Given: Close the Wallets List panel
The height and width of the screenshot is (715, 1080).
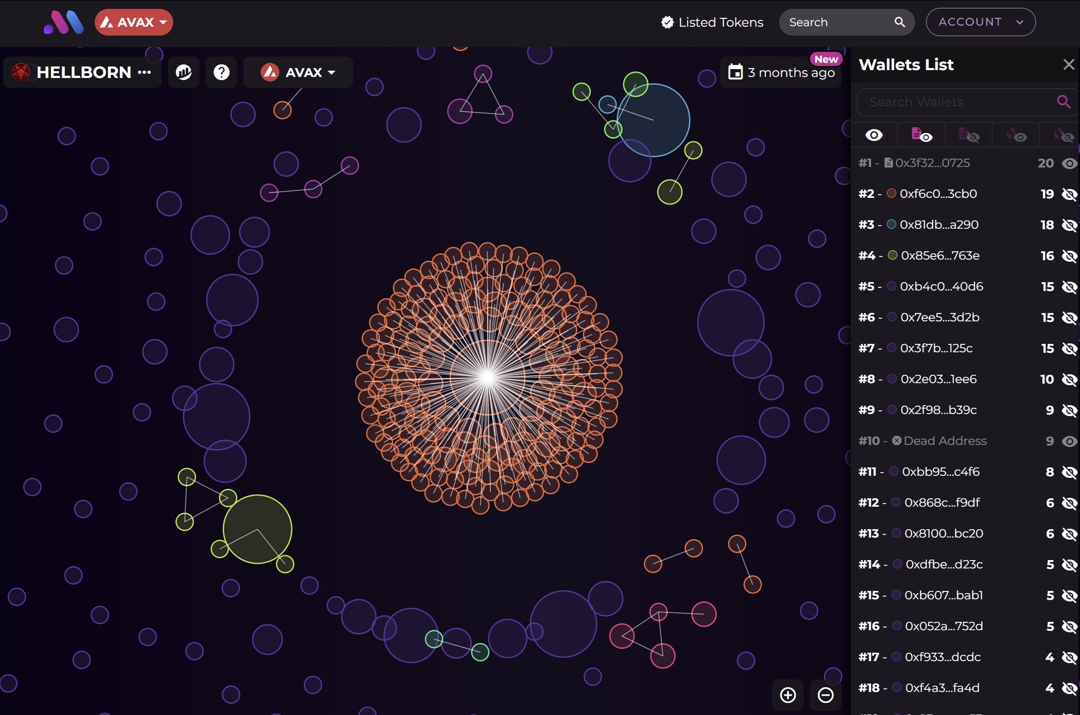Looking at the screenshot, I should click(x=1068, y=64).
